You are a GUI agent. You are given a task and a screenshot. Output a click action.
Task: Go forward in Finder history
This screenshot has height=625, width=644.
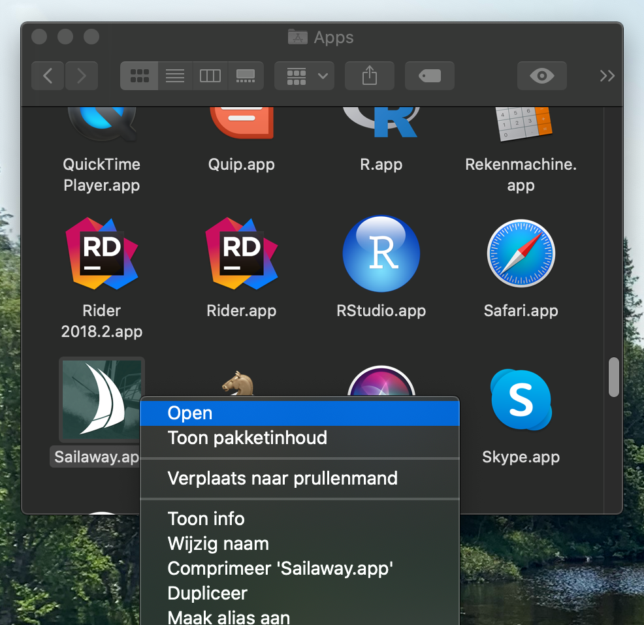[x=82, y=76]
